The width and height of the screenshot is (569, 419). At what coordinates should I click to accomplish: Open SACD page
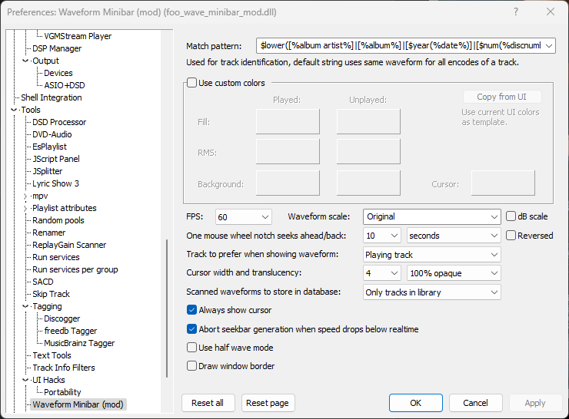(43, 282)
